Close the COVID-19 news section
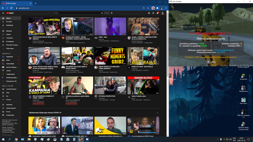The height and width of the screenshot is (142, 253). 157,113
